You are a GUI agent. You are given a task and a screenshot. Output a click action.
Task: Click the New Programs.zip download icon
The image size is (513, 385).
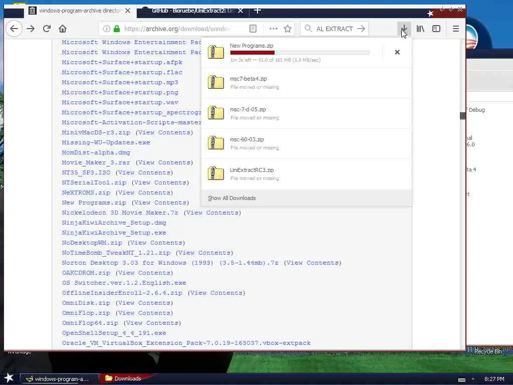point(216,52)
